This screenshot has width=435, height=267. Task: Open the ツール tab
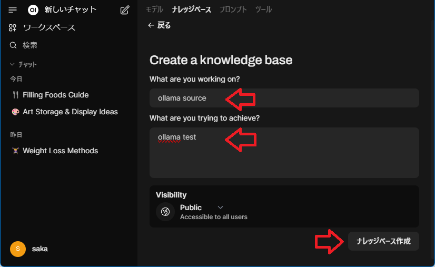[263, 9]
